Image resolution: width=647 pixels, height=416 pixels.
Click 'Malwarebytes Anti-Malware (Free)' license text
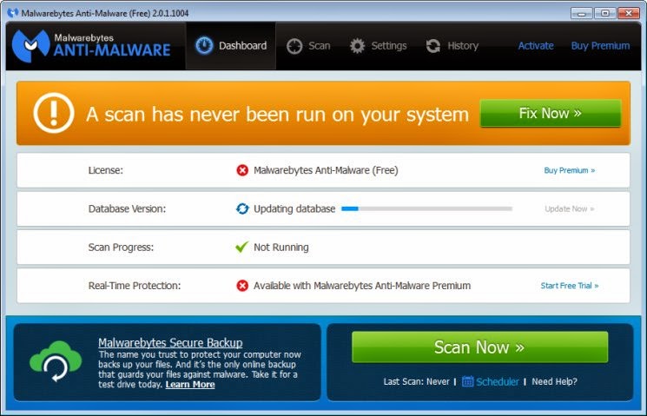coord(326,170)
